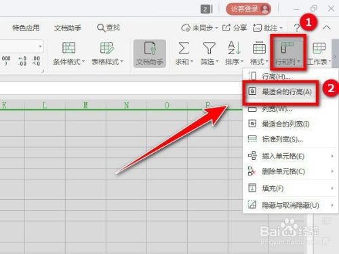This screenshot has height=254, width=339.
Task: Open the 批注 dropdown arrow
Action: click(x=281, y=28)
